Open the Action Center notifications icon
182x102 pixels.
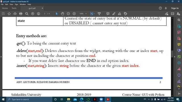pyautogui.click(x=178, y=99)
